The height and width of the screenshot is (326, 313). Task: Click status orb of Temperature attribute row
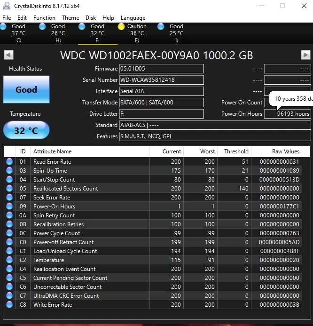9,260
